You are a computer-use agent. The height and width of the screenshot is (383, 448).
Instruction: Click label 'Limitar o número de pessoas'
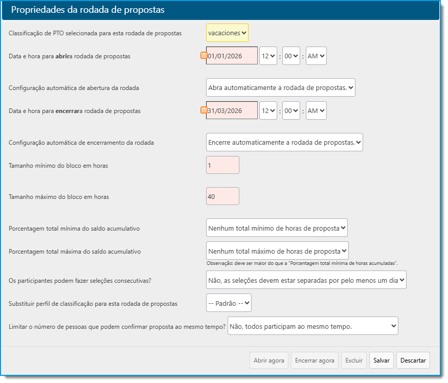tap(117, 327)
